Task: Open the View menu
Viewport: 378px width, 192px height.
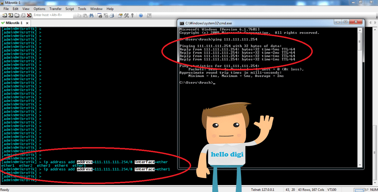Action: [x=26, y=9]
